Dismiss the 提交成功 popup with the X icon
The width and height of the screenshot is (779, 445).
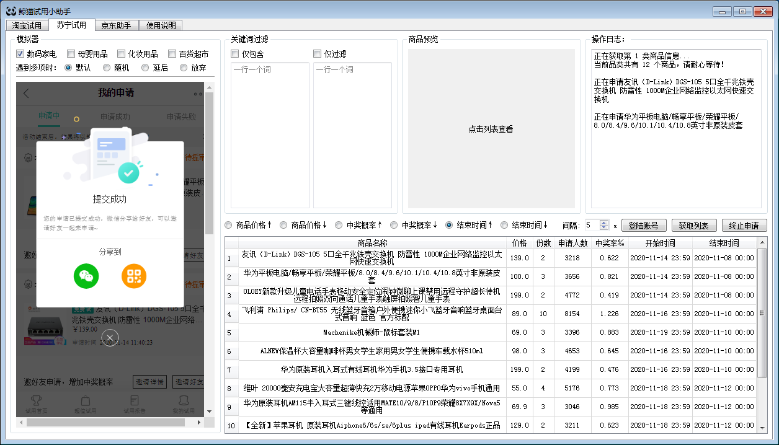(x=110, y=337)
